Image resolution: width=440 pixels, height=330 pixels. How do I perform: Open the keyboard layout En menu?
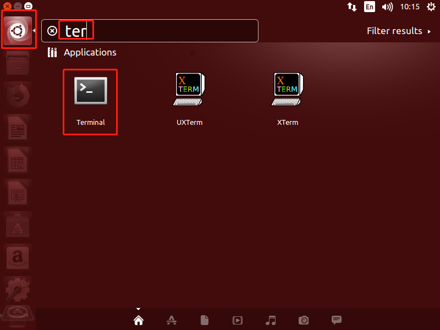(x=370, y=7)
